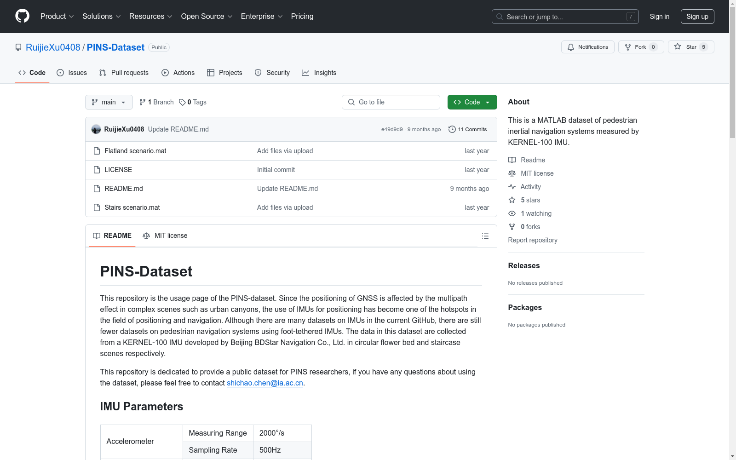Screen dimensions: 736x460
Task: Click the star icon beside 5 stars
Action: pyautogui.click(x=512, y=200)
